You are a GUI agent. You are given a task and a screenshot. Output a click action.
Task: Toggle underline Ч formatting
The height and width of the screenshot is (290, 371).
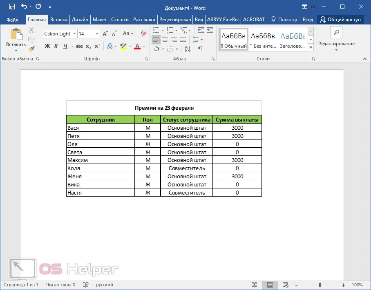tap(65, 46)
